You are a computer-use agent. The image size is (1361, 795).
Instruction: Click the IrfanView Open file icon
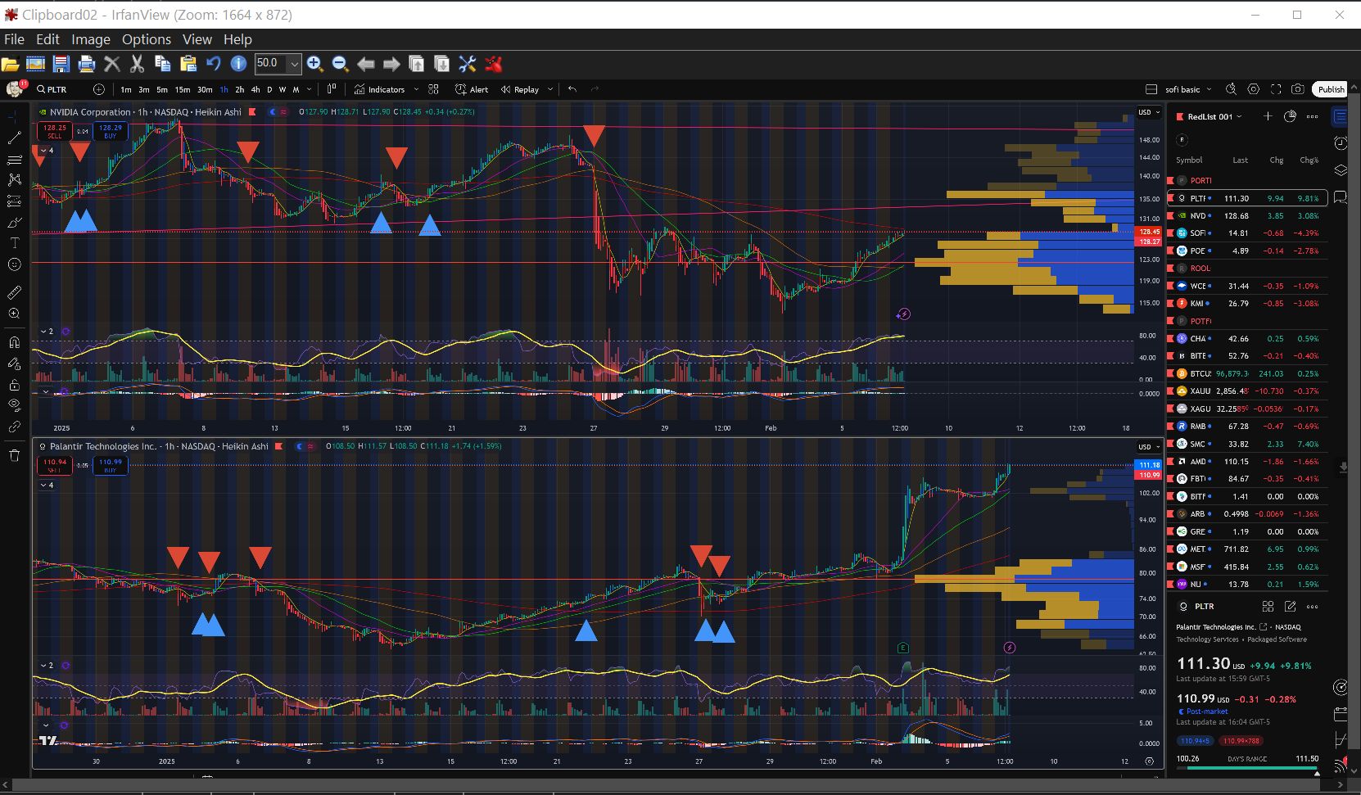click(11, 64)
